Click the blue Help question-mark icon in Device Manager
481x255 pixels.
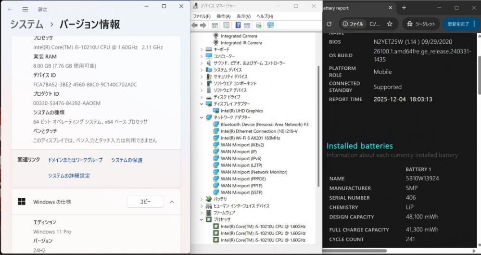pos(238,25)
